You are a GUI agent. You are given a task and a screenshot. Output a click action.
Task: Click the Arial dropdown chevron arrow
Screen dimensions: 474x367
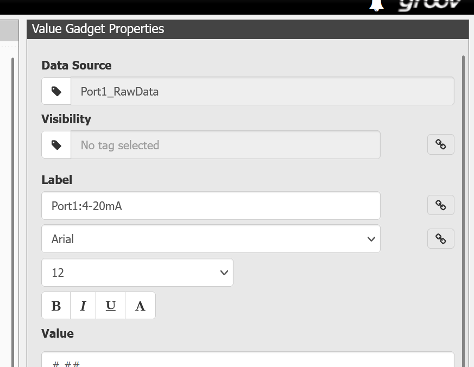click(371, 239)
